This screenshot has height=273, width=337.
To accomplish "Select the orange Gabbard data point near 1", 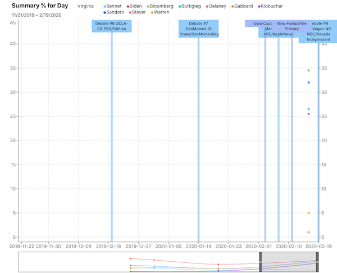I will tap(308, 233).
